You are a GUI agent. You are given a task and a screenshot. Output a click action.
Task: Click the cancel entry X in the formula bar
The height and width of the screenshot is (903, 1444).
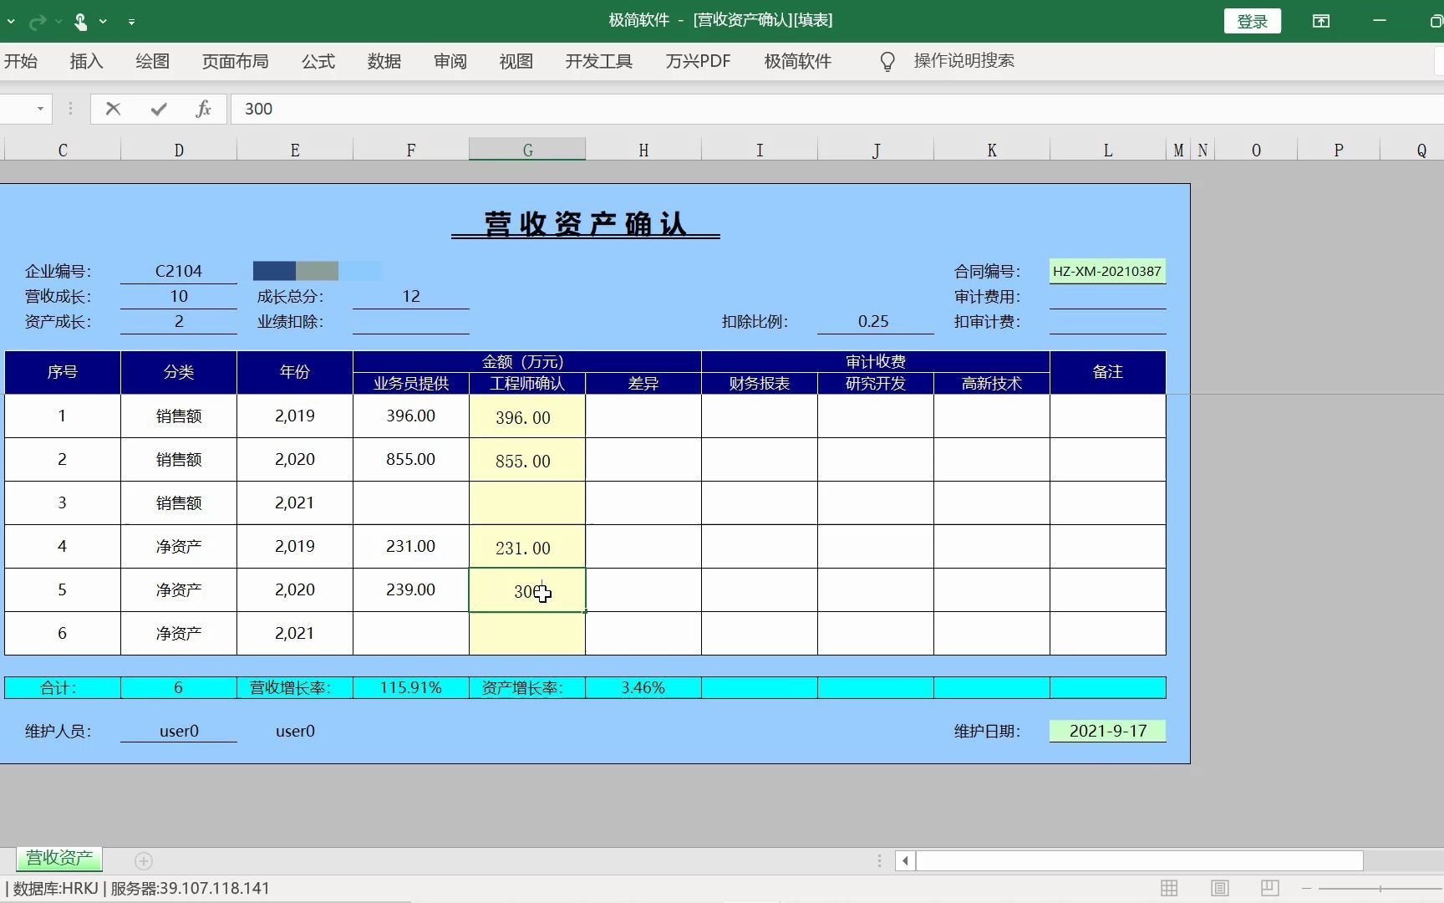(113, 109)
